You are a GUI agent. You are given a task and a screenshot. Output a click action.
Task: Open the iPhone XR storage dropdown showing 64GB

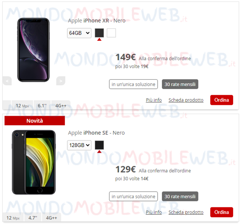[x=79, y=33]
